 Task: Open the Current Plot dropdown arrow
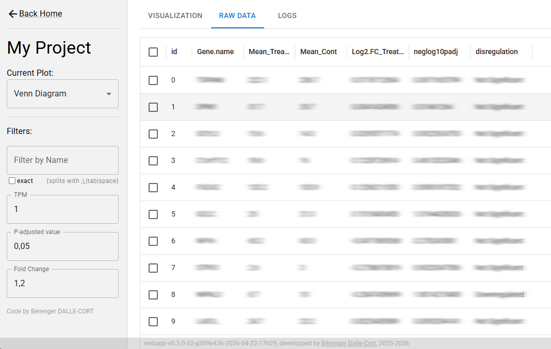108,94
